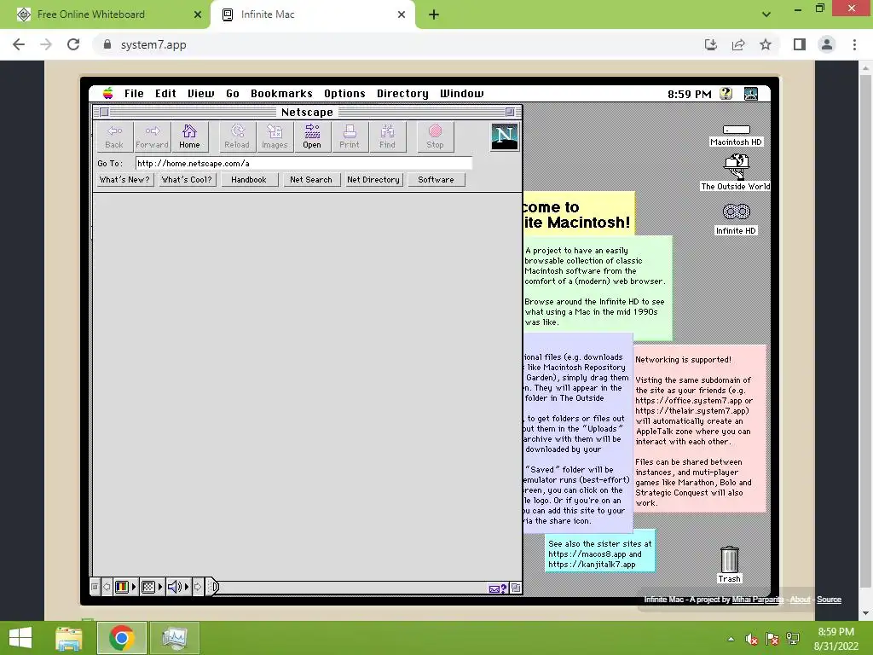The height and width of the screenshot is (655, 873).
Task: Click the control strip right scroll arrow
Action: point(198,587)
